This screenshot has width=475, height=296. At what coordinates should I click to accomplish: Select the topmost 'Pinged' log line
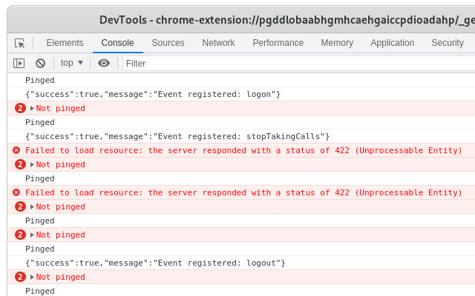coord(40,81)
